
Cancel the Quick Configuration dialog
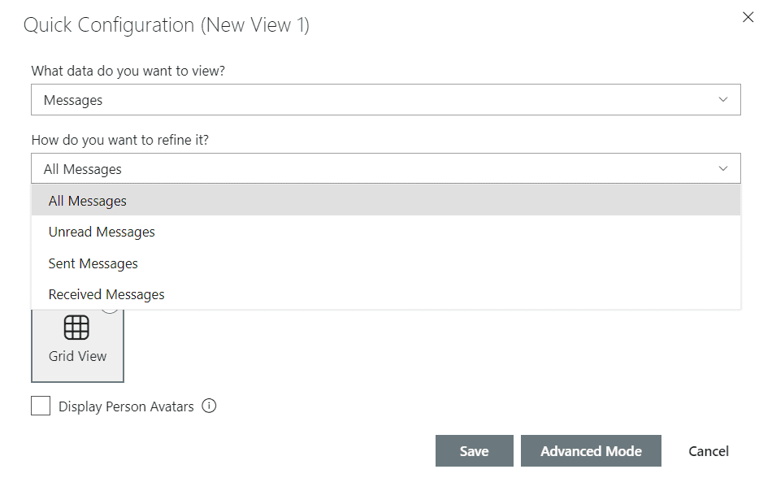[708, 450]
